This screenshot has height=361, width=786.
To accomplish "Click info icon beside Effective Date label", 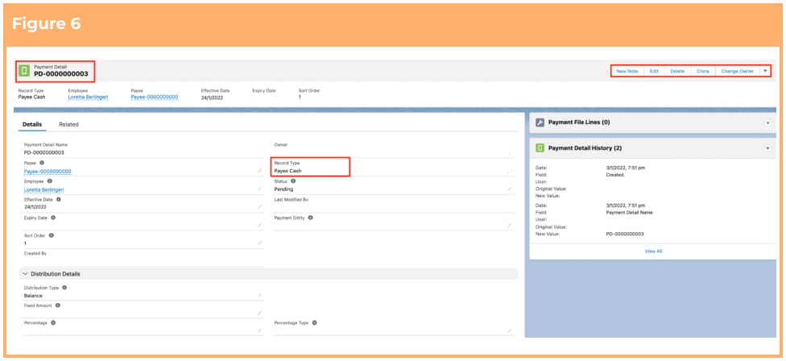I will 58,199.
